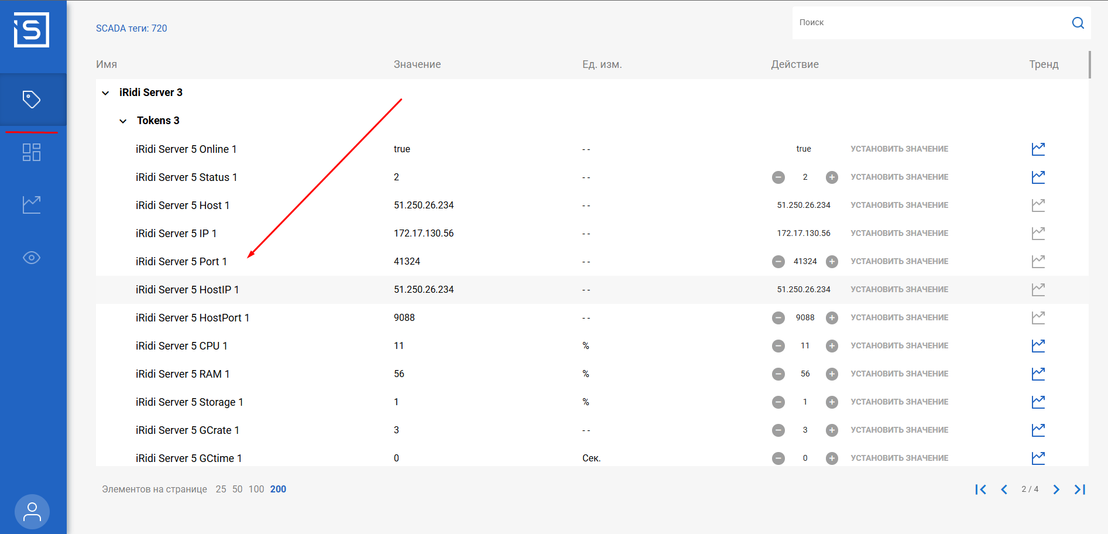Collapse the iRidi Server 3 group

105,93
